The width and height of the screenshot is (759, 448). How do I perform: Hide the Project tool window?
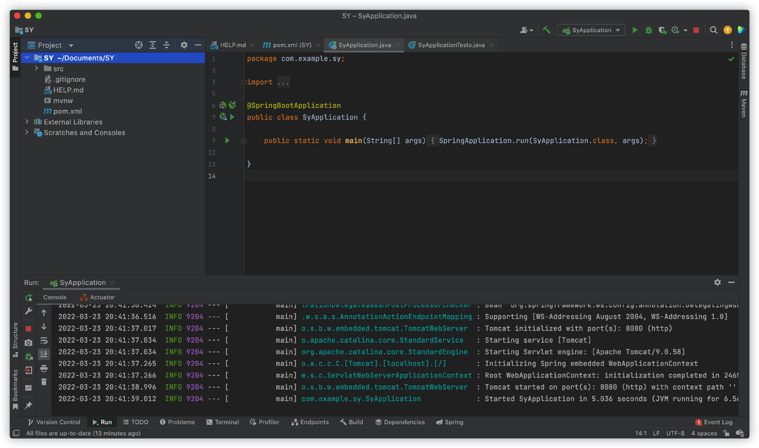[x=198, y=45]
